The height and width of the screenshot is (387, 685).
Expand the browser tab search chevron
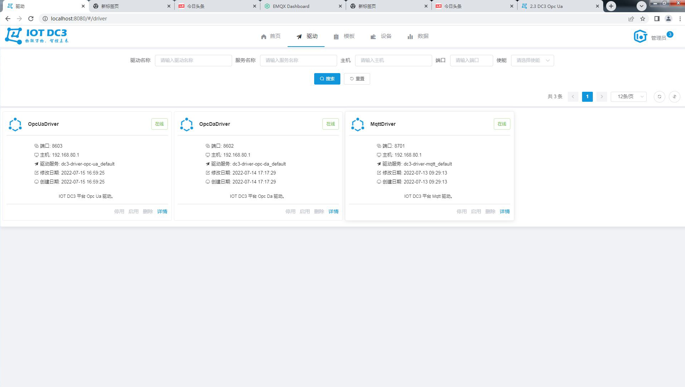(x=641, y=6)
